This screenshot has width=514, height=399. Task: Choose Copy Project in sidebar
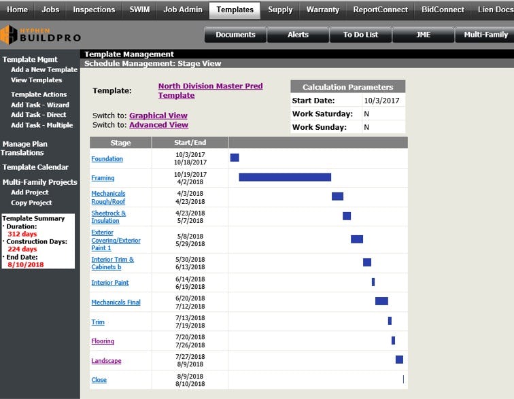(x=31, y=203)
